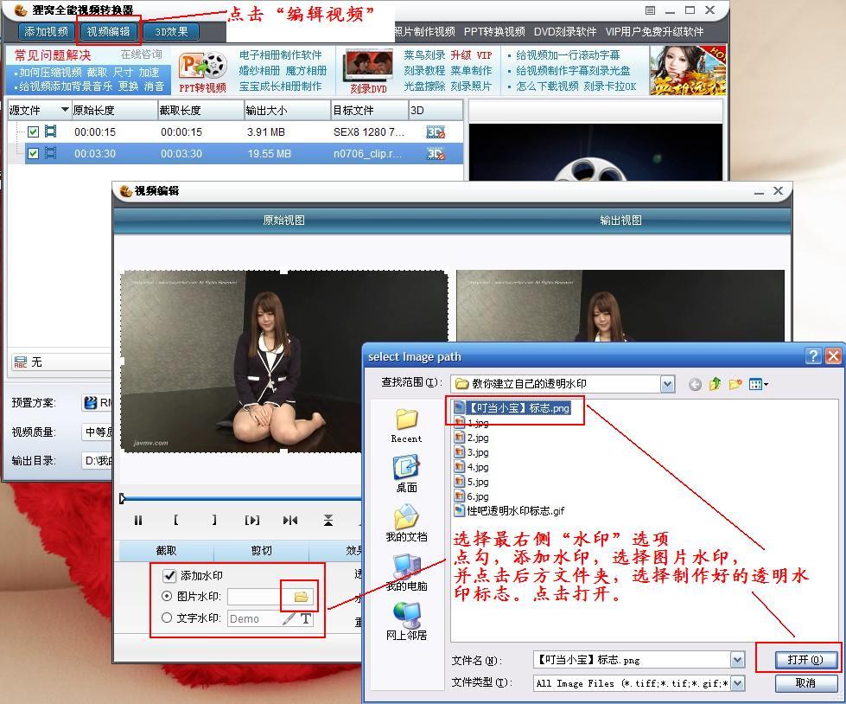Click the create new folder icon
Viewport: 846px width, 704px height.
coord(735,384)
